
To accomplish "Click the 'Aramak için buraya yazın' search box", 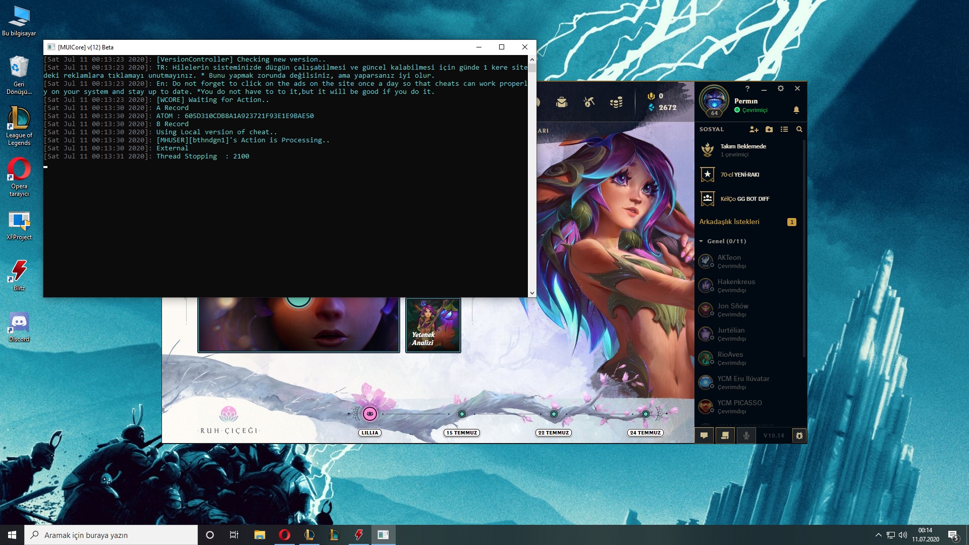I will [x=111, y=535].
